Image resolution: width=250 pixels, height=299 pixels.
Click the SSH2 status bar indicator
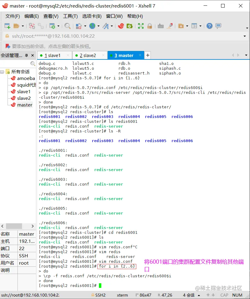[99, 295]
